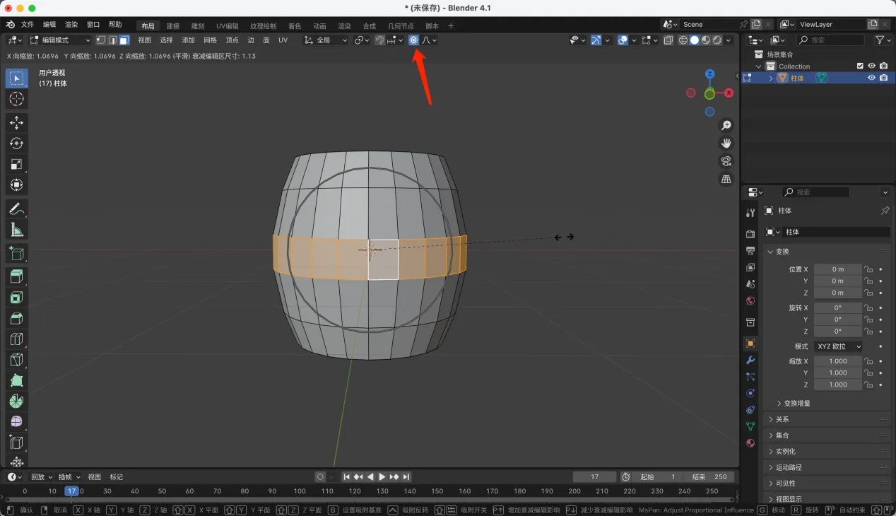Select the Transform tool
896x516 pixels.
pos(17,184)
